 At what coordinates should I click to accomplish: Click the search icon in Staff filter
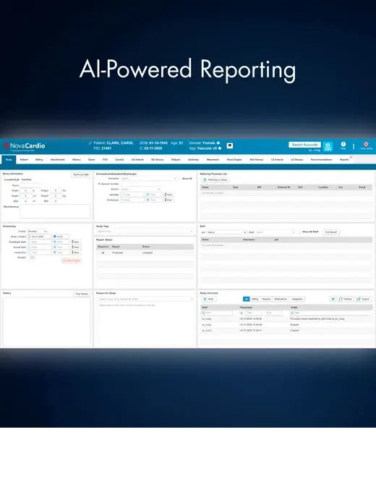point(203,313)
